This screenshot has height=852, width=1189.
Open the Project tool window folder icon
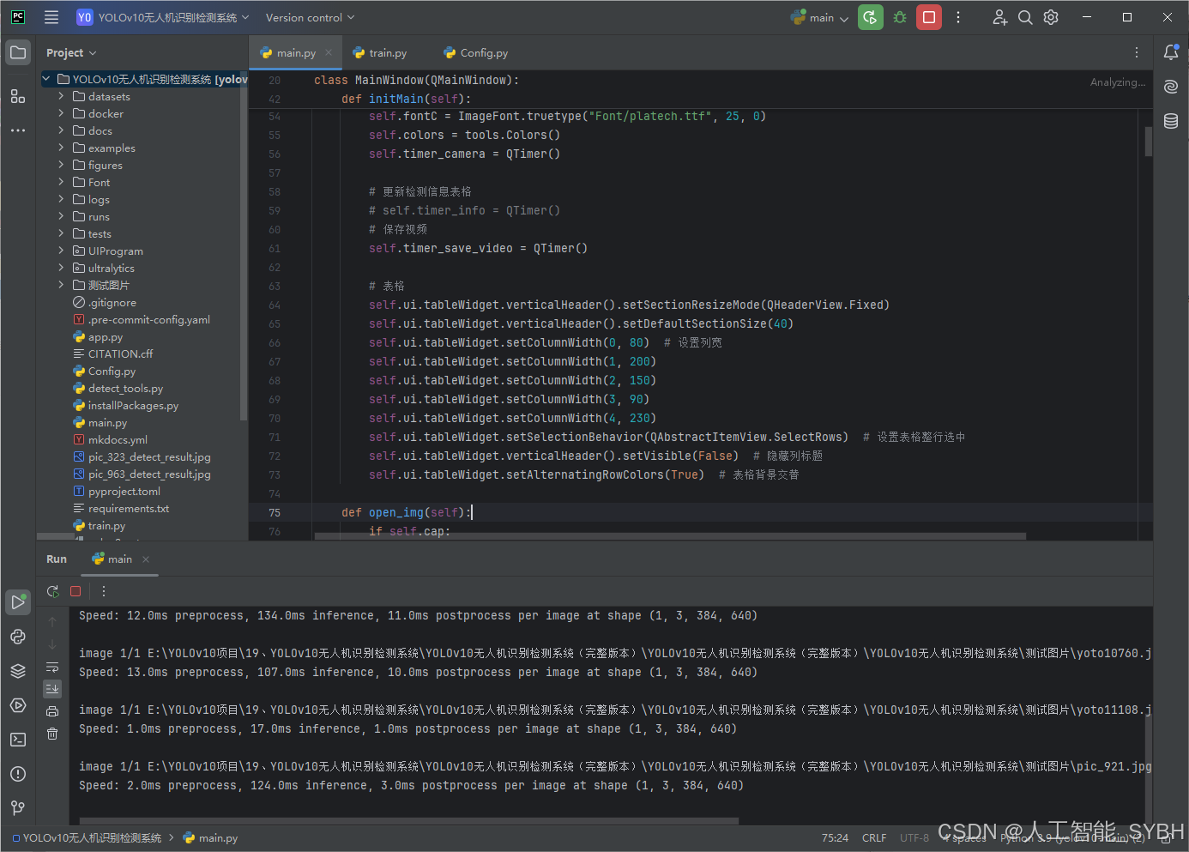(x=18, y=52)
